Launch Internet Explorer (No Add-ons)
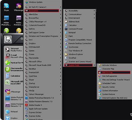 114,98
